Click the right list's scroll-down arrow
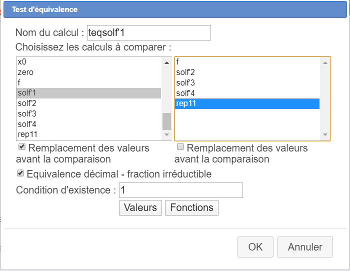 [x=325, y=134]
